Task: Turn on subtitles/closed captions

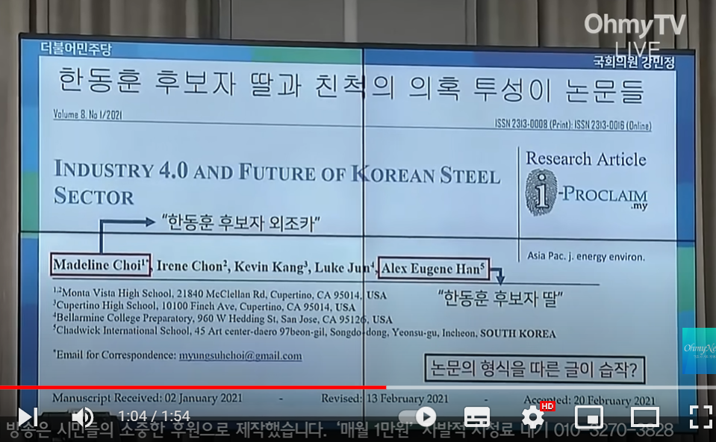Action: point(477,417)
